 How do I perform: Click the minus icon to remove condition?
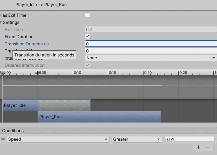point(208,147)
